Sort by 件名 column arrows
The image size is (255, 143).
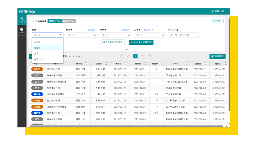67,64
